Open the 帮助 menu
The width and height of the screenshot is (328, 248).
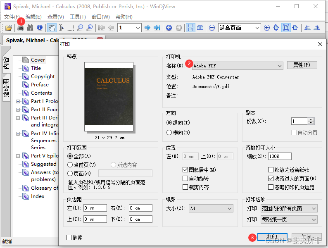pyautogui.click(x=124, y=17)
